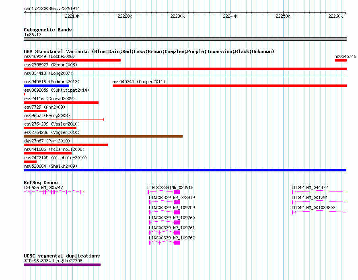
Task: Click dgv27n67 (Park2010) label
Action: (x=47, y=141)
